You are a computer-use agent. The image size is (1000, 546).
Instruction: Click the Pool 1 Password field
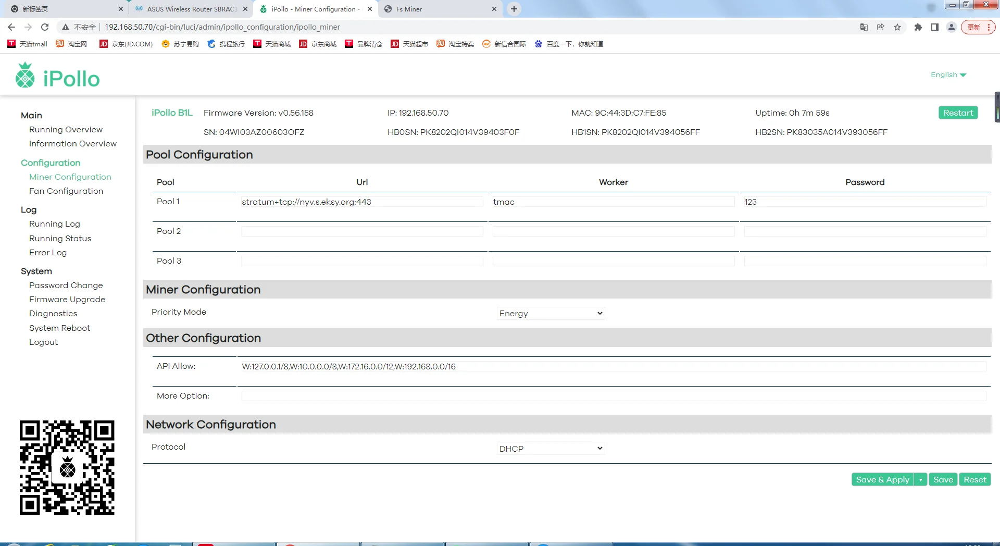[865, 202]
